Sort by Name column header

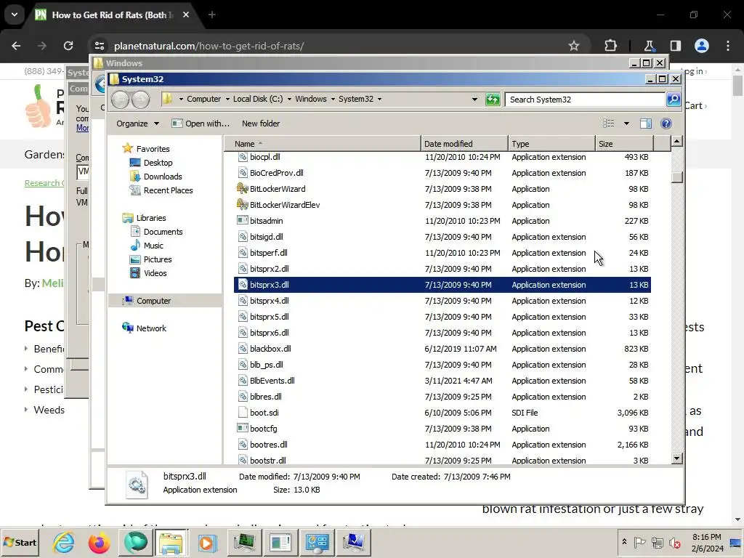tap(322, 143)
